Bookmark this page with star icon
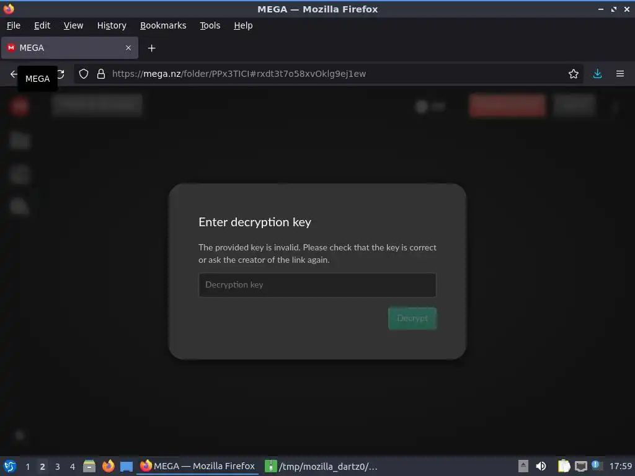The height and width of the screenshot is (476, 635). tap(573, 74)
